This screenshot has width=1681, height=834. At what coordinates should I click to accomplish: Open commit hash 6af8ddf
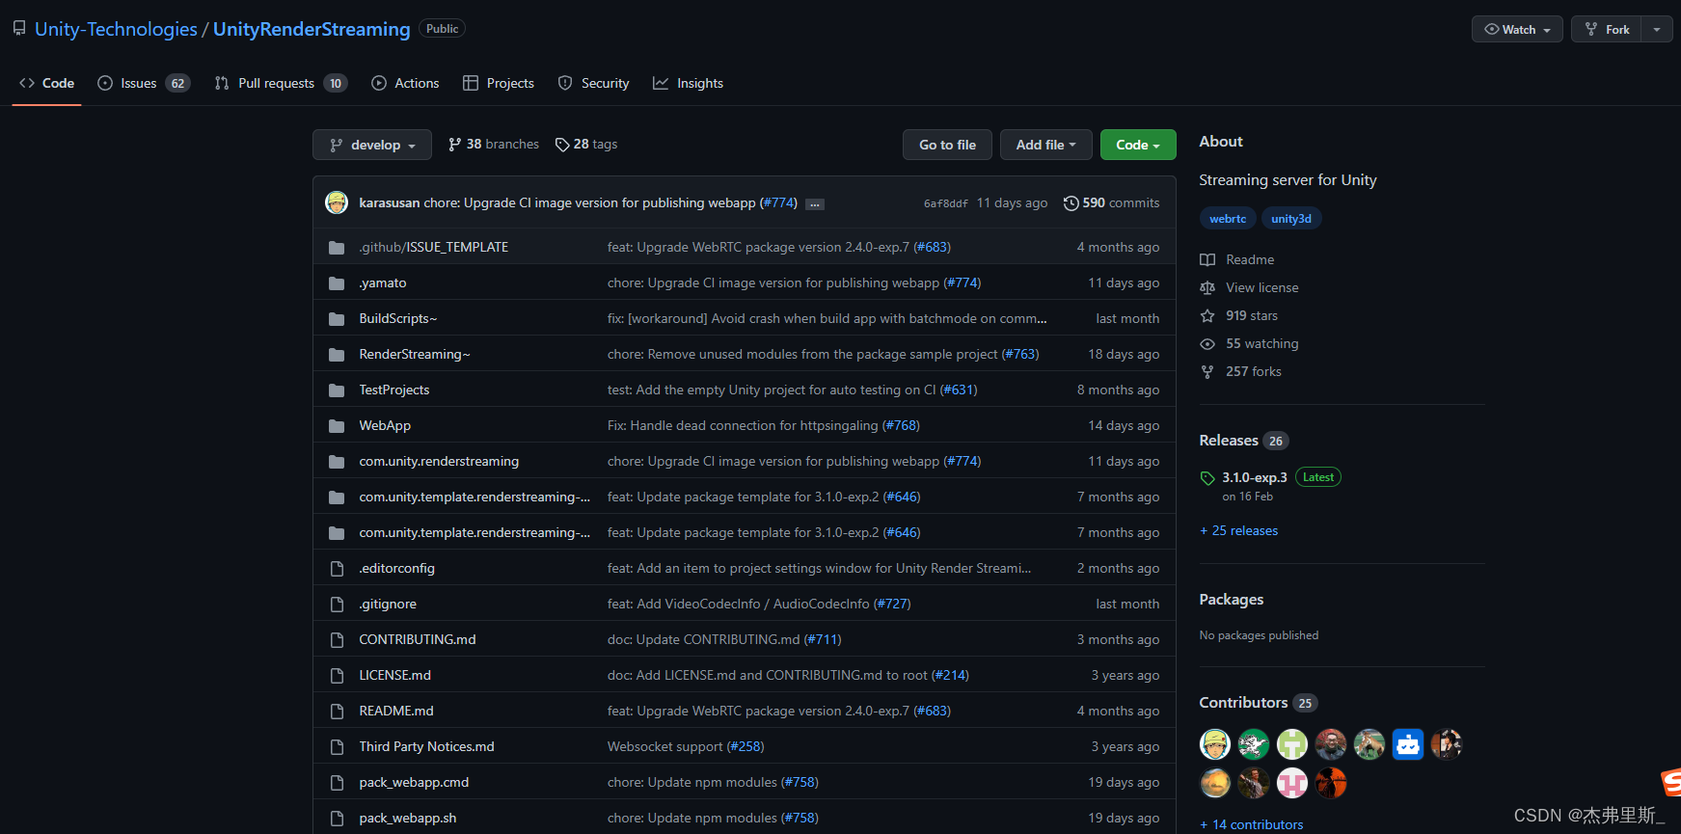(x=945, y=203)
